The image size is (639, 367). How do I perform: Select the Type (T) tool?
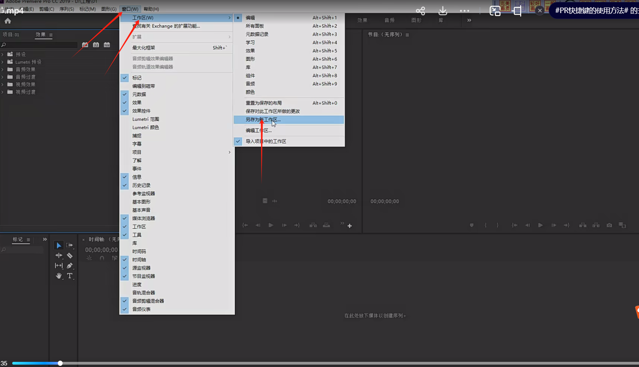click(x=70, y=276)
